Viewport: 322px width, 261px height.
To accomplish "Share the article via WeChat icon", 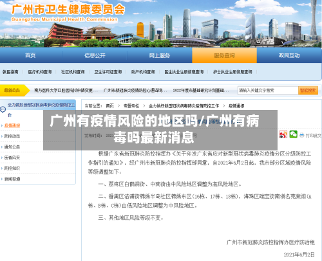I will tap(293, 134).
